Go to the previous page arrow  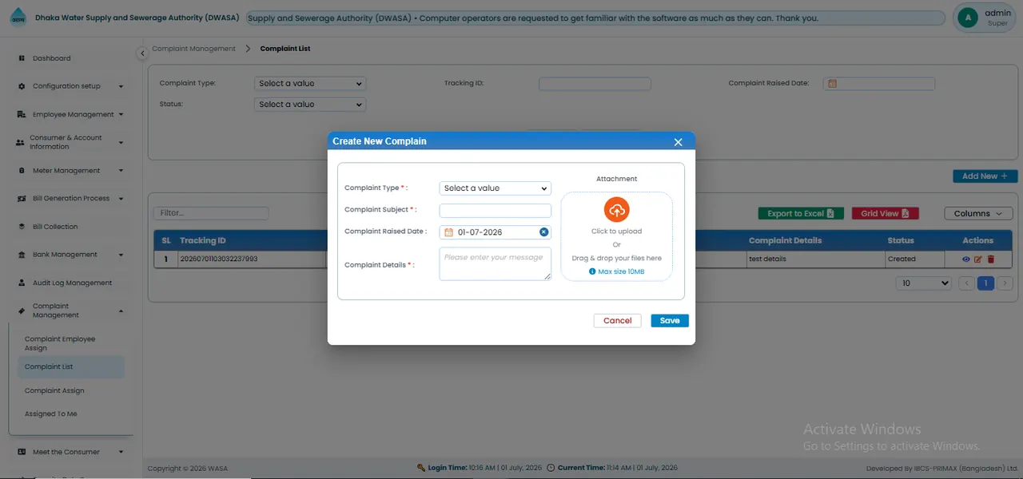click(x=966, y=283)
